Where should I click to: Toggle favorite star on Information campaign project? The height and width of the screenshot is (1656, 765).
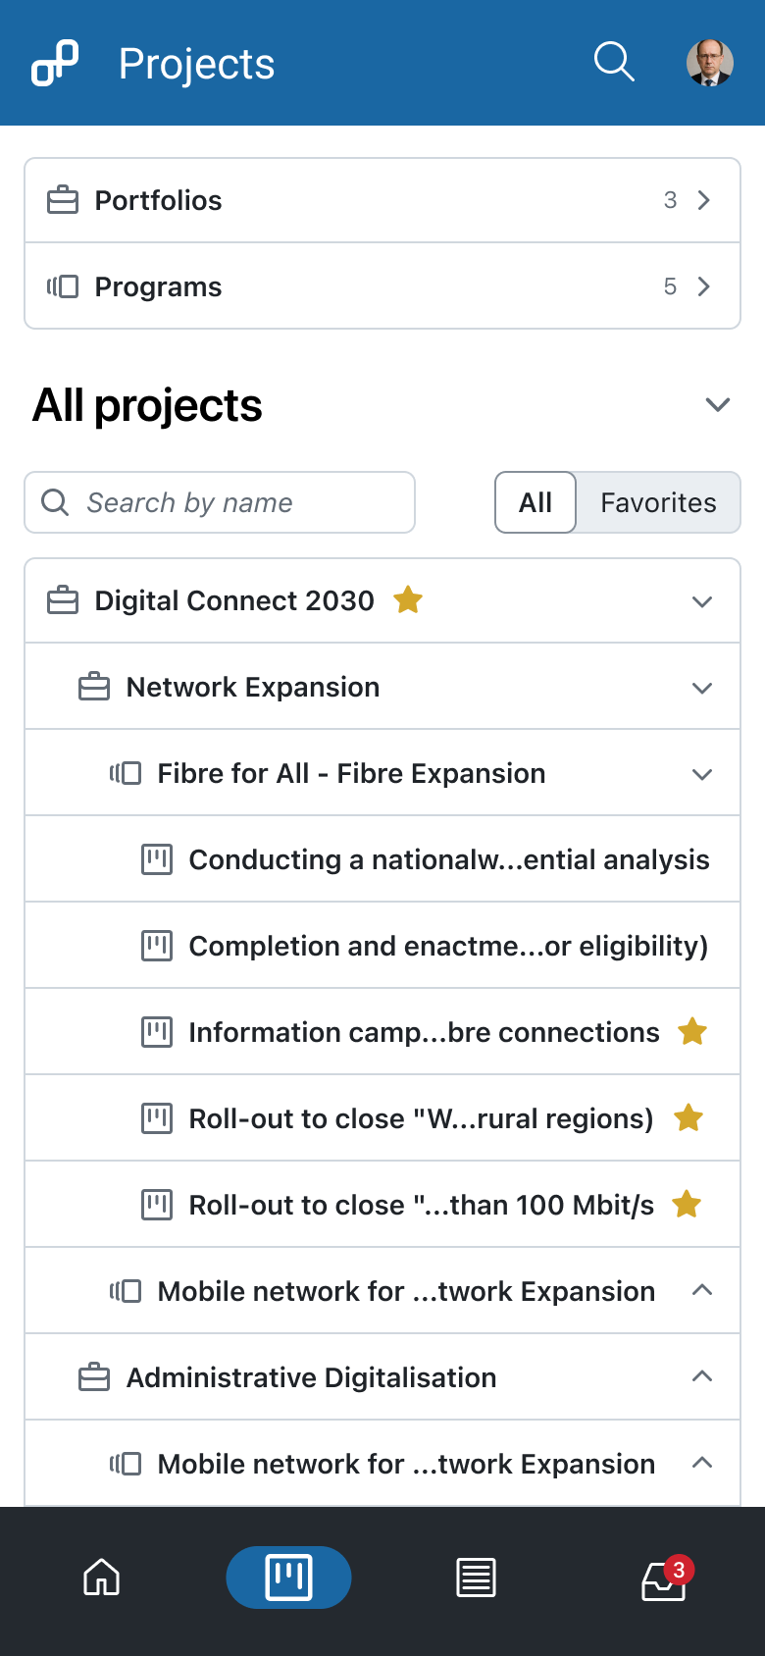[692, 1031]
